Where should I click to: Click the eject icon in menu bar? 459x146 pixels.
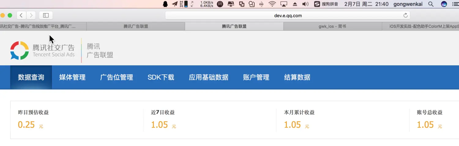295,4
